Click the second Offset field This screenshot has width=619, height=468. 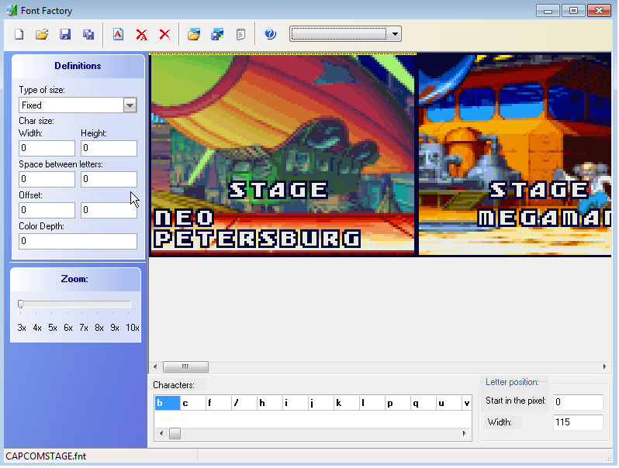pos(109,210)
